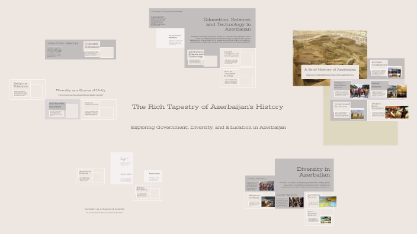
Task: Open the 'Diversity in Azerbaijan' section heading
Action: [x=313, y=172]
